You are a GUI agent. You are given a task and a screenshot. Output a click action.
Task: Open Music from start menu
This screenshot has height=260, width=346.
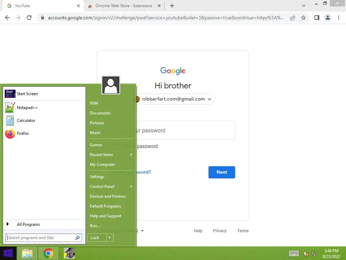[x=95, y=133]
